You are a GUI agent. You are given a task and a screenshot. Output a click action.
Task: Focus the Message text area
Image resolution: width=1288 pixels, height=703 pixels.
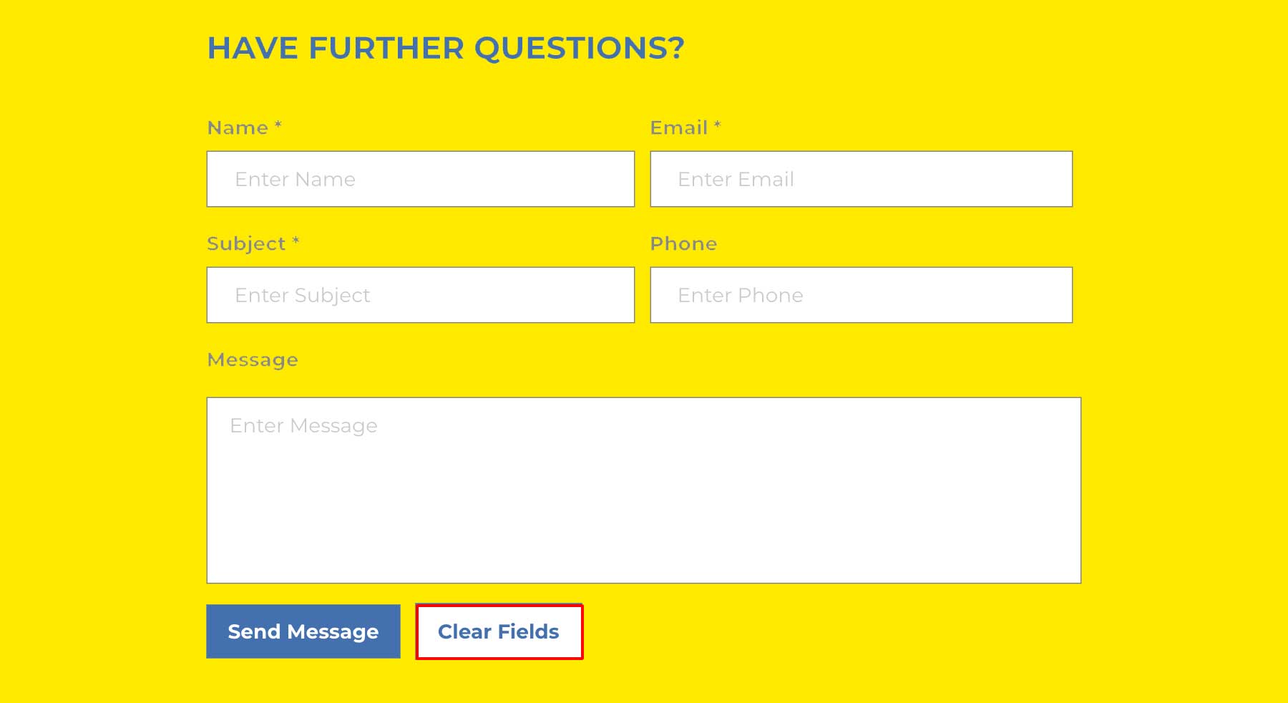643,501
